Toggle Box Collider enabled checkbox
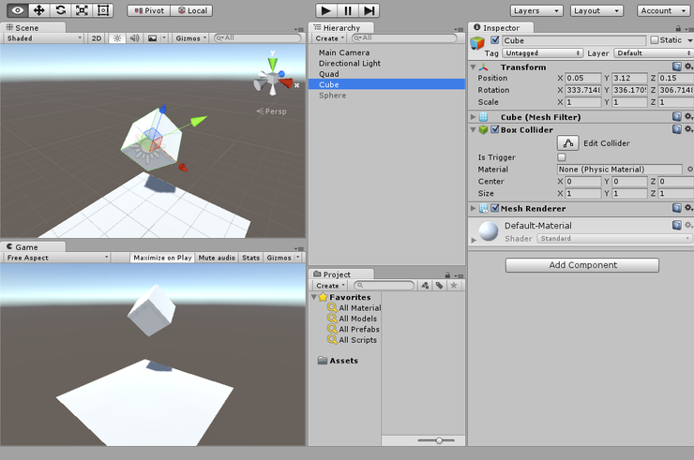This screenshot has width=694, height=460. [x=495, y=129]
